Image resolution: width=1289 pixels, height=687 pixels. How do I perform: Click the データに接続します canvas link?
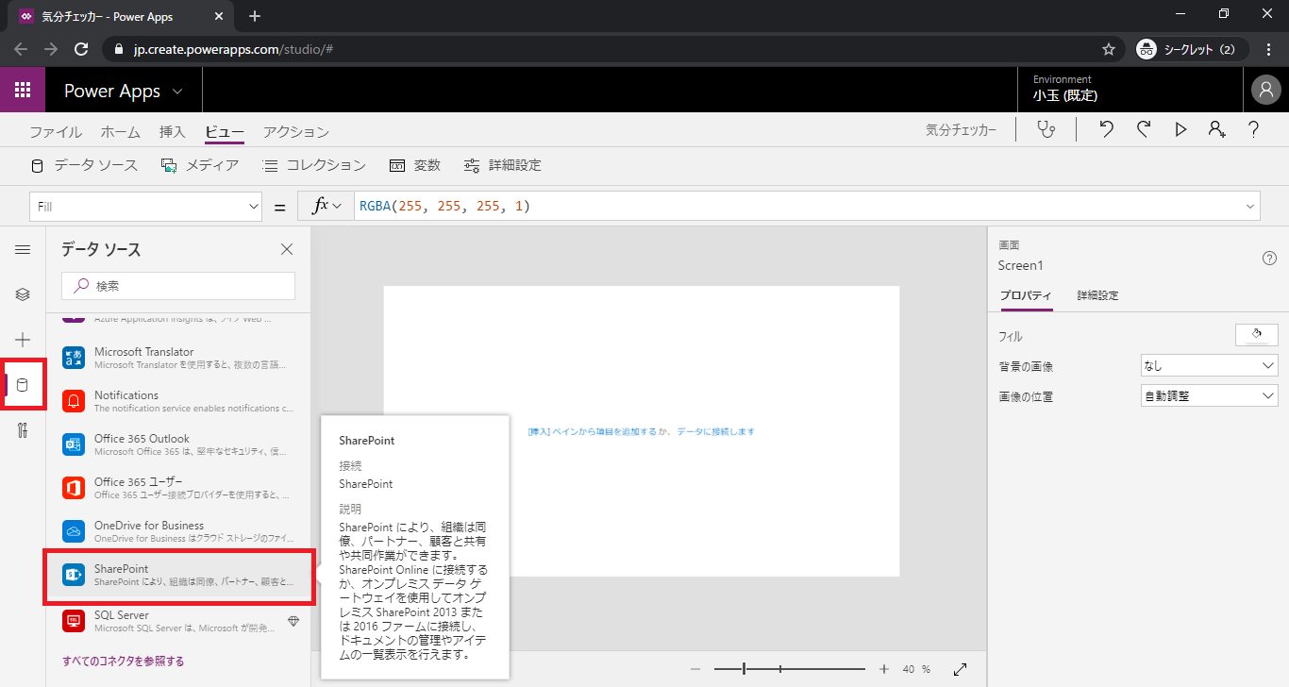[x=715, y=431]
